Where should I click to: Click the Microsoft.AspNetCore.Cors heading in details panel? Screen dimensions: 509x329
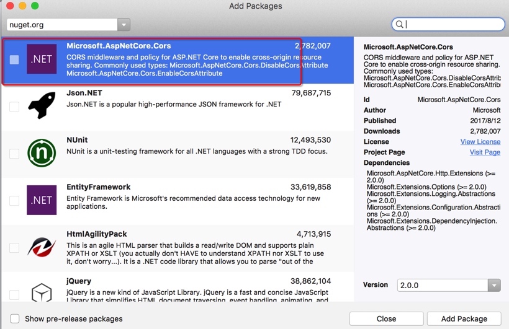pyautogui.click(x=408, y=47)
